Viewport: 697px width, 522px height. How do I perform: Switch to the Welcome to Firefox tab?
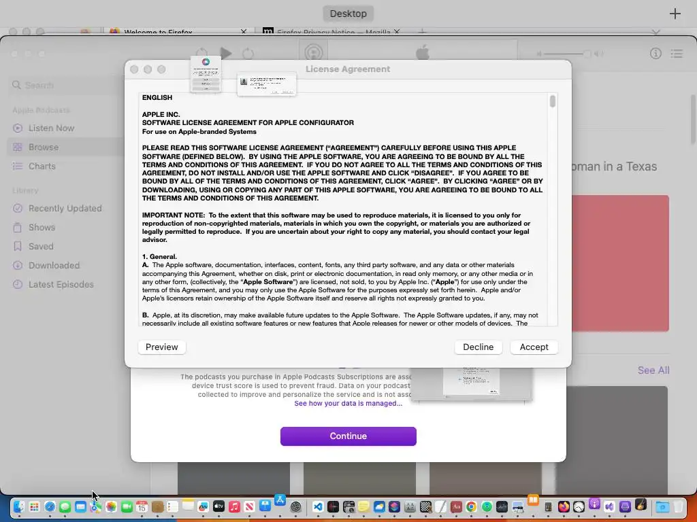178,32
